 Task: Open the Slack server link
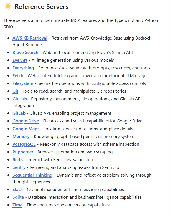click(18, 190)
